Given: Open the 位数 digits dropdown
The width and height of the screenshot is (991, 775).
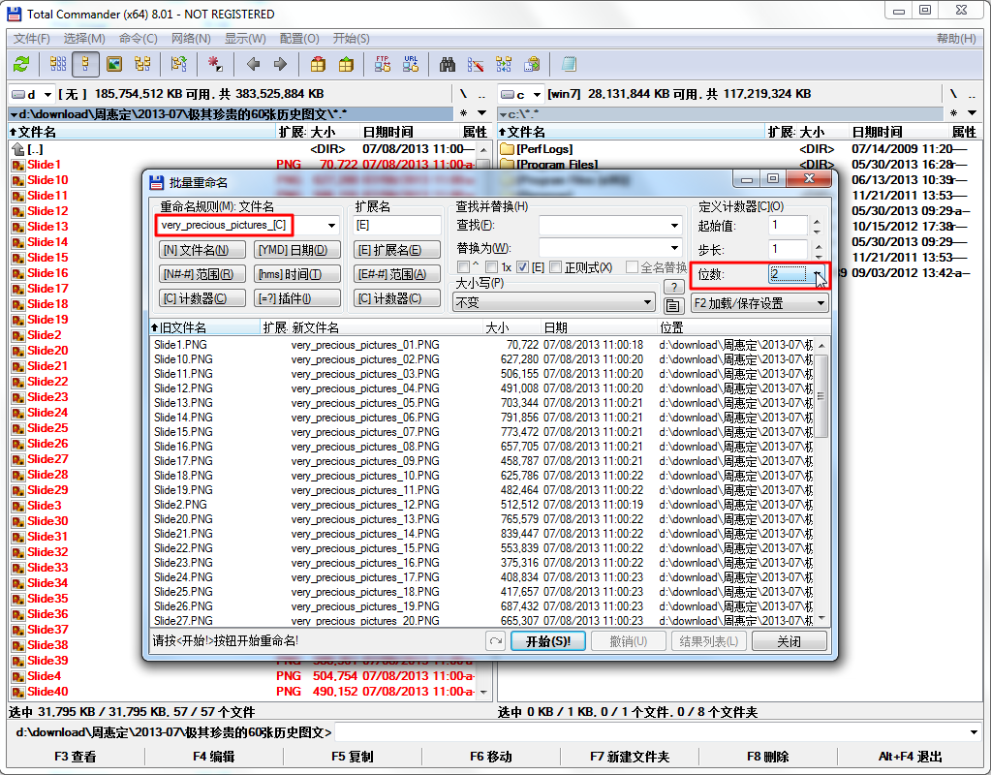Looking at the screenshot, I should pyautogui.click(x=818, y=274).
